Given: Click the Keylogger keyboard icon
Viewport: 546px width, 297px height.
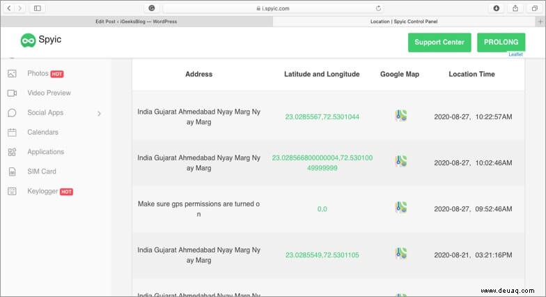Looking at the screenshot, I should 12,191.
